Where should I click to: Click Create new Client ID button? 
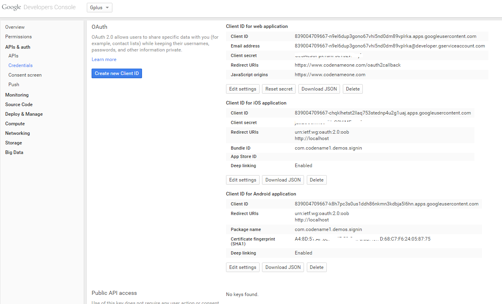click(117, 73)
